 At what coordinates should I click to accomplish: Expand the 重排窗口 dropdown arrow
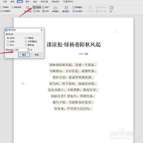point(70,11)
